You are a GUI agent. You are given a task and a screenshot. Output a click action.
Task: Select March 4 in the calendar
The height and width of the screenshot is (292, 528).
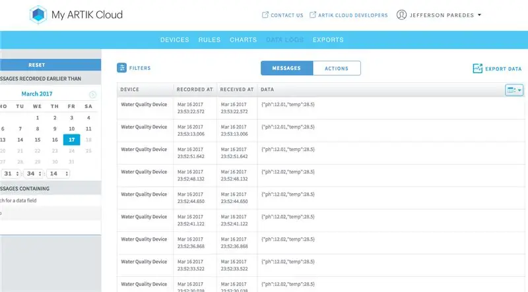88,118
